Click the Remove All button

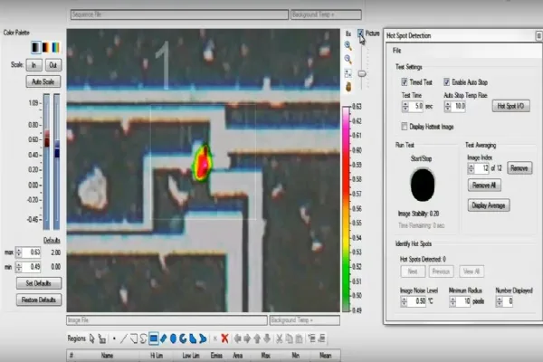coord(484,185)
